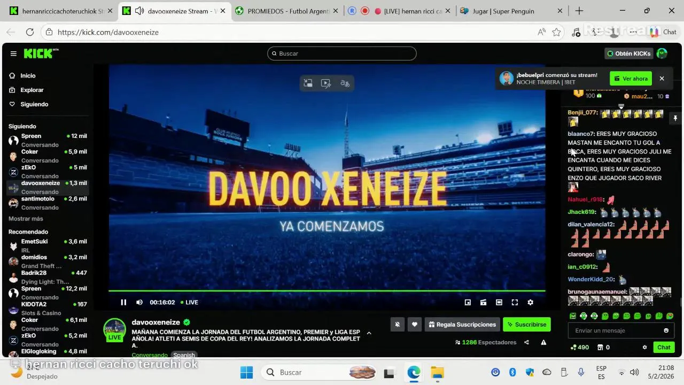Mute the stream volume in the player
The image size is (684, 385).
[139, 302]
